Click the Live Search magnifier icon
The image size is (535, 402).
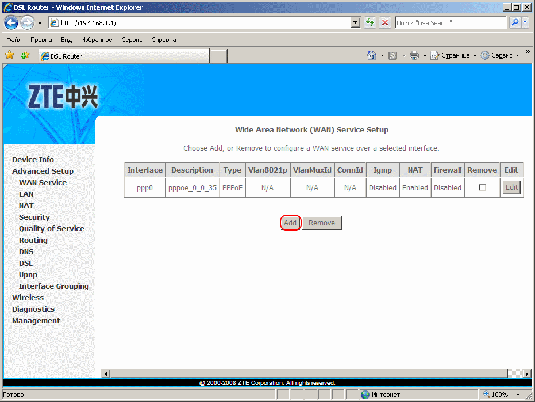coord(515,23)
